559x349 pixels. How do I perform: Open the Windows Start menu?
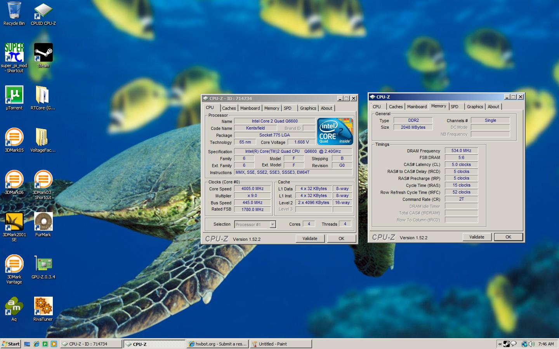(x=11, y=344)
